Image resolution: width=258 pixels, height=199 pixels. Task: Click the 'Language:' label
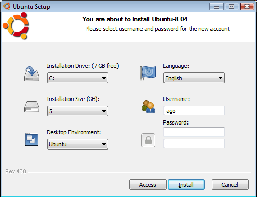(176, 66)
